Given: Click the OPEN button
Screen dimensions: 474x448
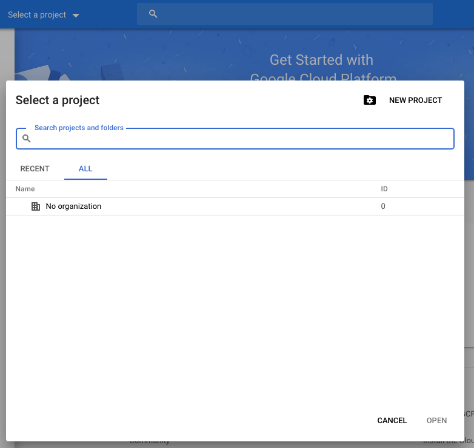Looking at the screenshot, I should [x=436, y=421].
